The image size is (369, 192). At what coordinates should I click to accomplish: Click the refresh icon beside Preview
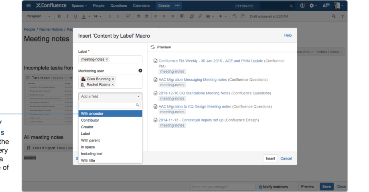coord(152,47)
